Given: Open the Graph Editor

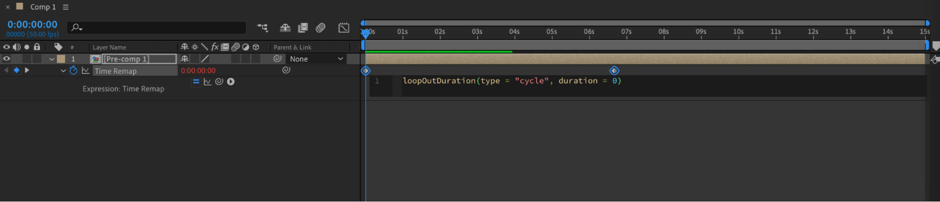Looking at the screenshot, I should [344, 28].
